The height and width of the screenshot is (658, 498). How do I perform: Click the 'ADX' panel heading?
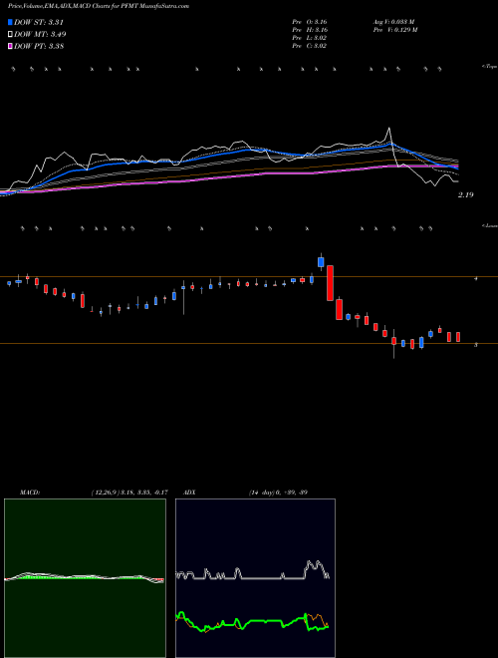coord(189,493)
